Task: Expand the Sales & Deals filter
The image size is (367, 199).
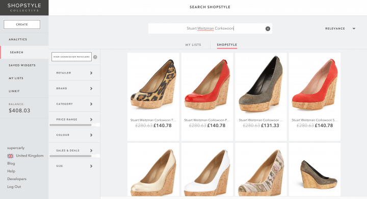Action: tap(74, 151)
